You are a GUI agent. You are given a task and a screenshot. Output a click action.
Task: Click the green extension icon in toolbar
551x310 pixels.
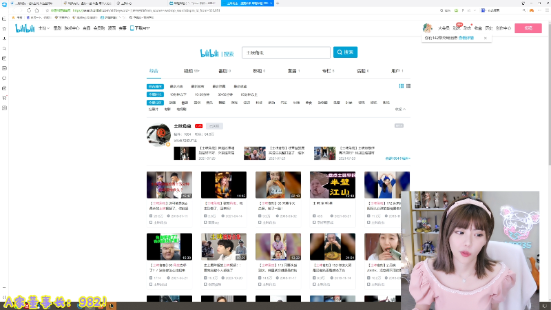coord(456,10)
